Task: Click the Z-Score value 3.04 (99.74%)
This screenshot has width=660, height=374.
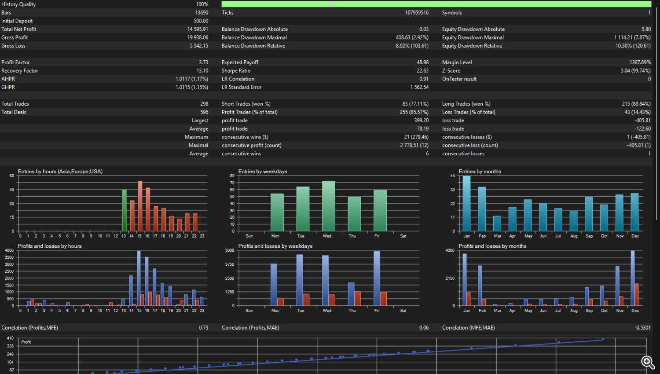Action: pos(635,71)
